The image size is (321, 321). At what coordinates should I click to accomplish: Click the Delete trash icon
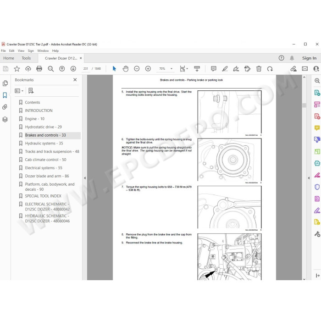[x=259, y=69]
